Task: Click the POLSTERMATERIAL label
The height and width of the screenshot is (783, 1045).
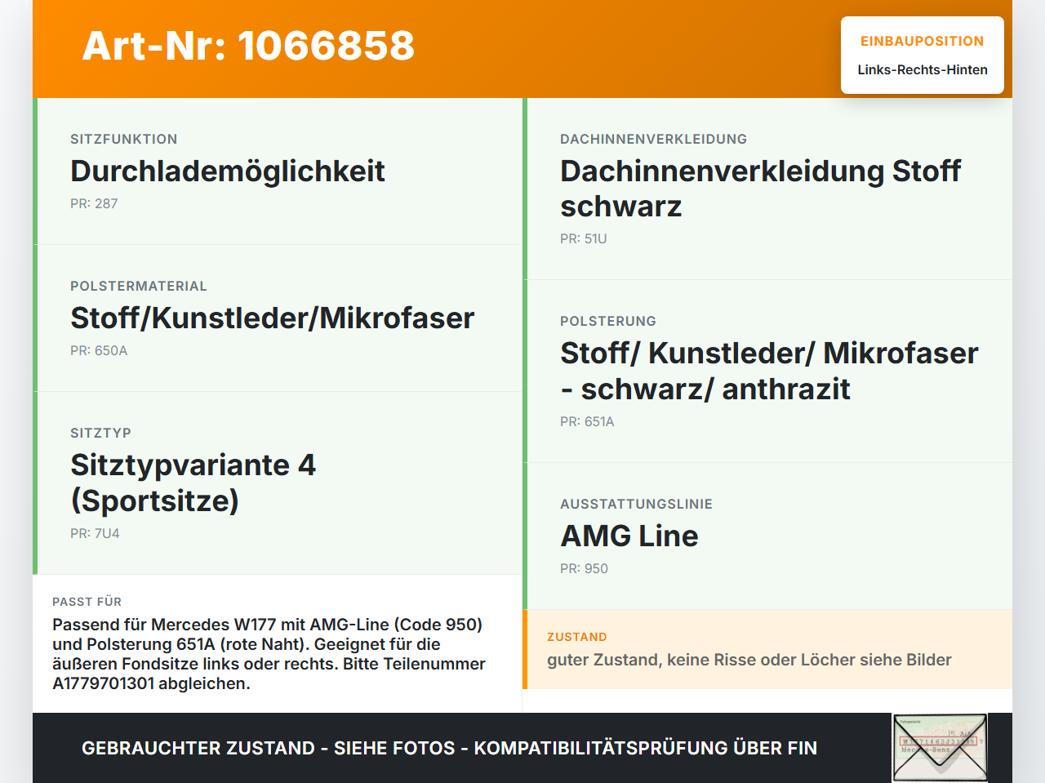Action: [x=139, y=287]
